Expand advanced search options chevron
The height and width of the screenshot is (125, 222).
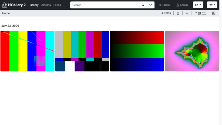pyautogui.click(x=151, y=5)
